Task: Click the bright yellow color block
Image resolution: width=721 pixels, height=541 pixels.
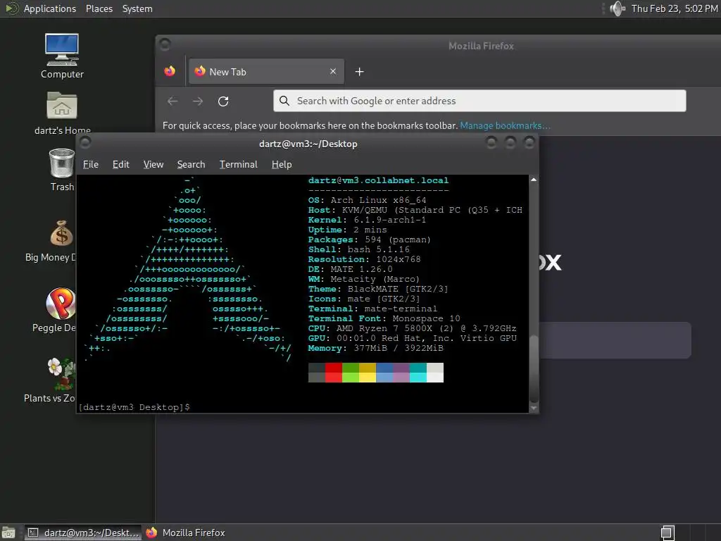Action: pos(368,378)
